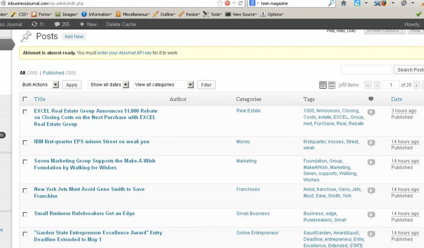Open the Outline toolbar menu
This screenshot has width=424, height=248.
click(164, 14)
